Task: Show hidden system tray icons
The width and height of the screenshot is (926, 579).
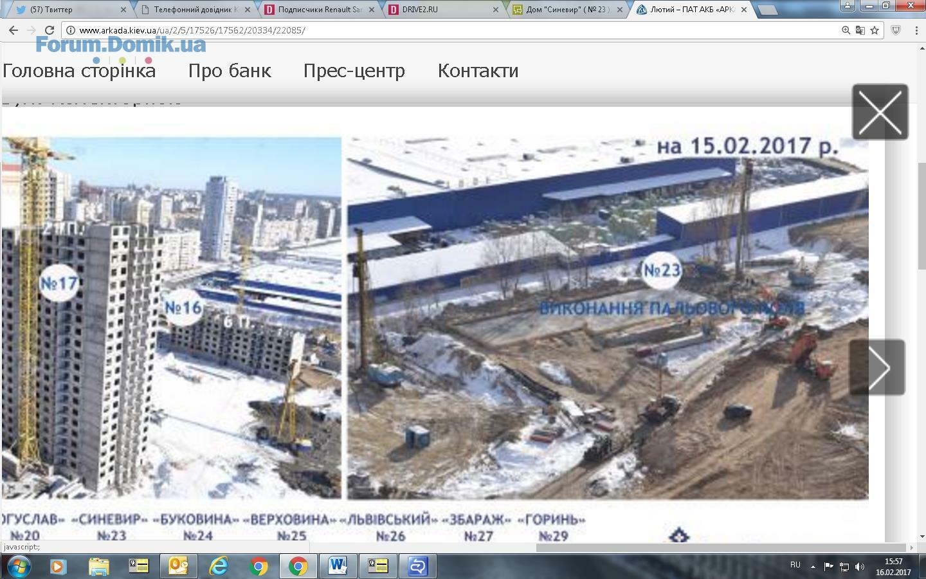Action: coord(813,567)
